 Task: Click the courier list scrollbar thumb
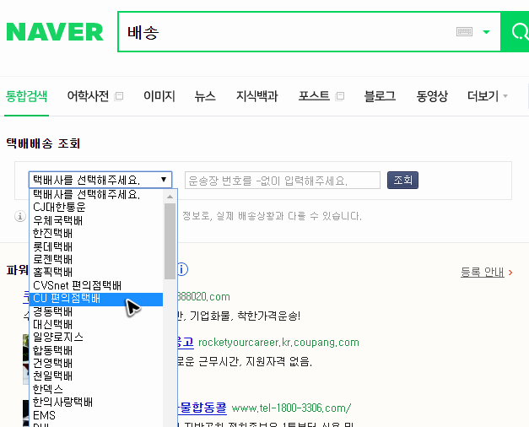[170, 241]
